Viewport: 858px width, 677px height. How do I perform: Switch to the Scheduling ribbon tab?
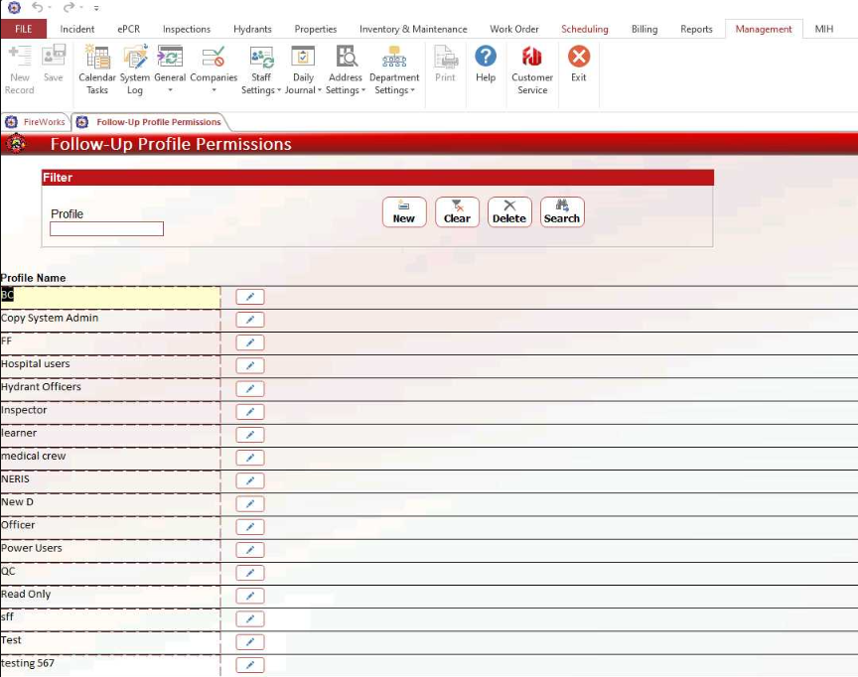(x=585, y=29)
